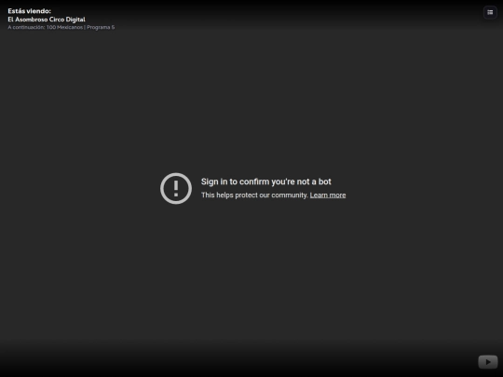Click the YouTube logo button
The image size is (503, 377).
tap(488, 362)
